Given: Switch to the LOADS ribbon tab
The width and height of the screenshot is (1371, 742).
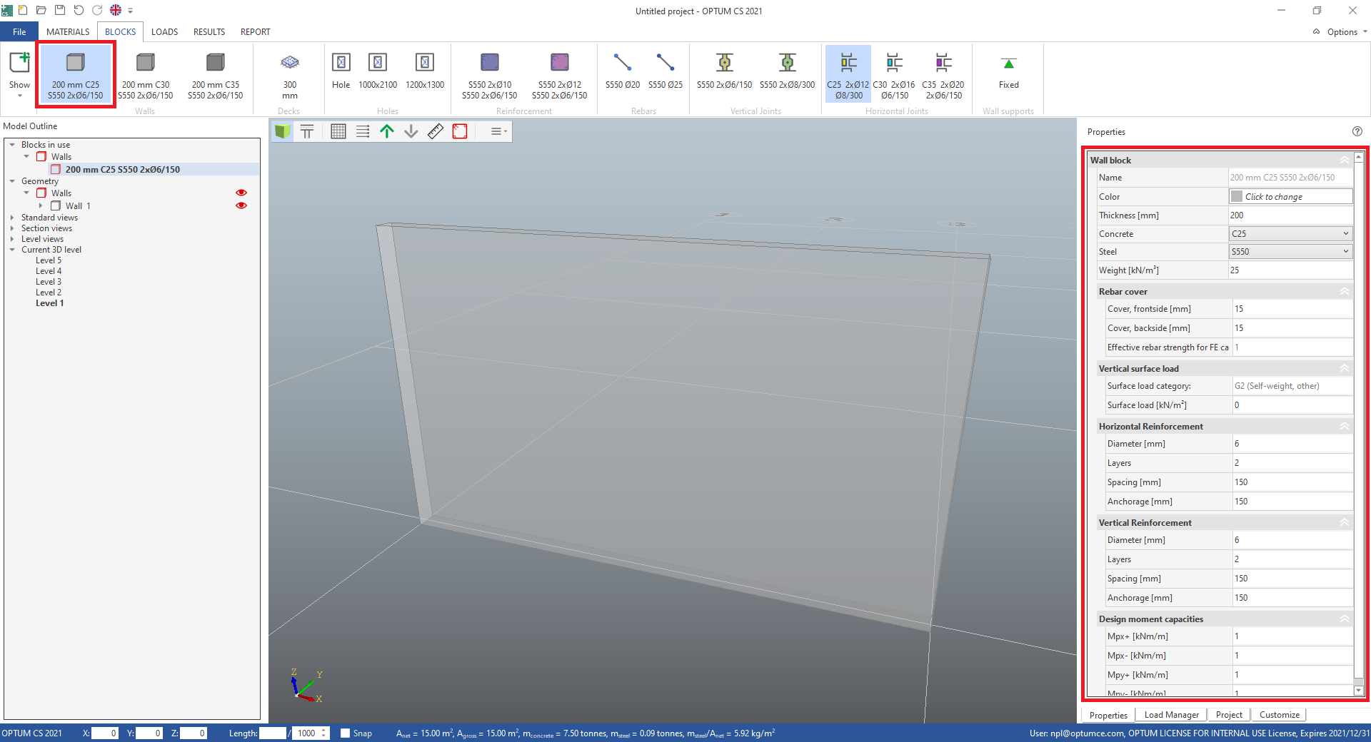Looking at the screenshot, I should click(x=164, y=31).
